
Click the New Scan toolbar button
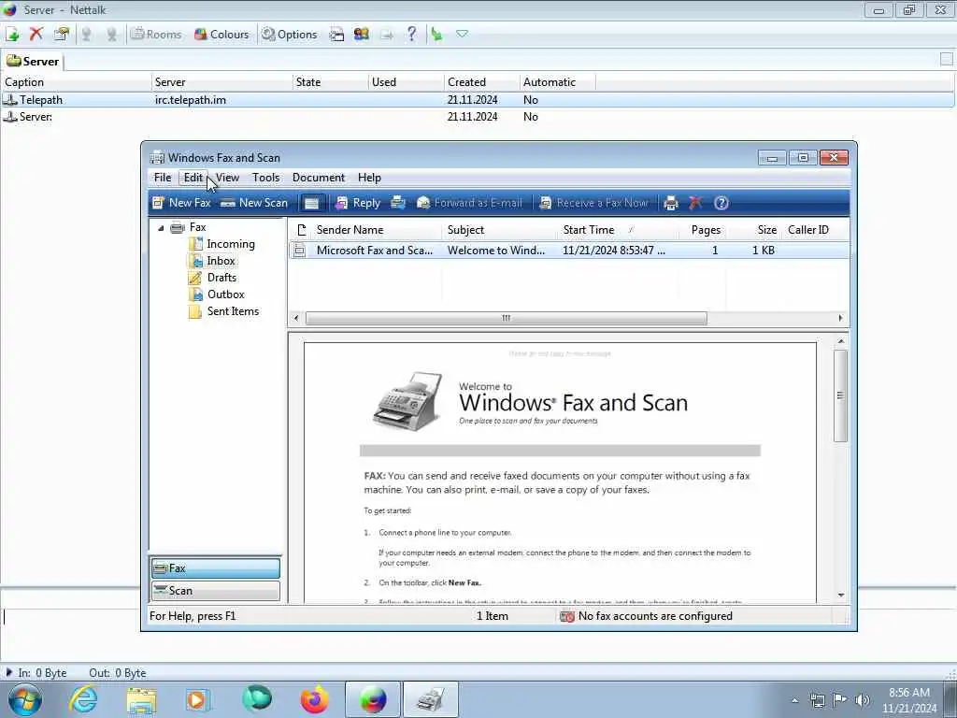[254, 203]
